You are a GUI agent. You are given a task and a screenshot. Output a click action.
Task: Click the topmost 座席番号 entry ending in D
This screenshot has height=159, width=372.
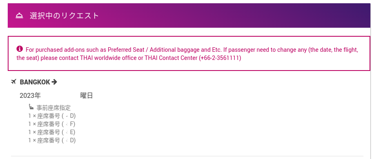pos(52,116)
